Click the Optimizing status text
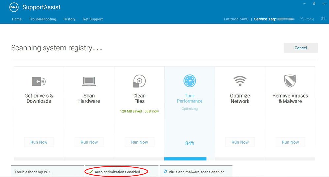 pos(190,109)
